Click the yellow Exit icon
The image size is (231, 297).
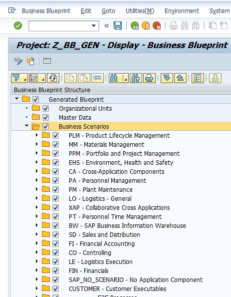click(146, 26)
